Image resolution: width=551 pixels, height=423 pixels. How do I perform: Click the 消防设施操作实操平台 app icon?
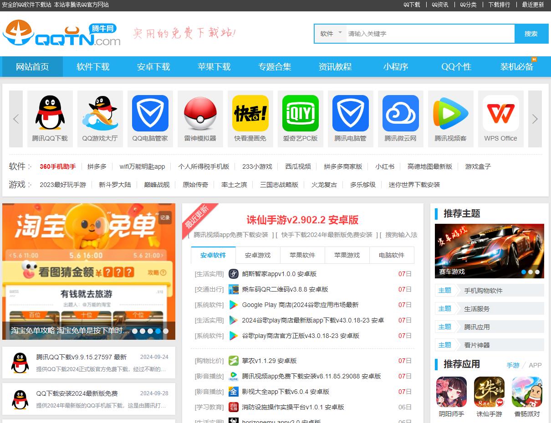click(234, 407)
